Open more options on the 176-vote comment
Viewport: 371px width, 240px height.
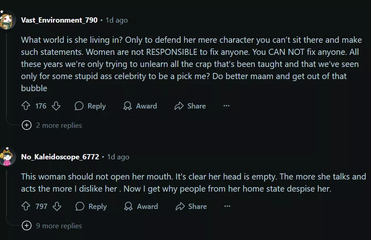(226, 106)
